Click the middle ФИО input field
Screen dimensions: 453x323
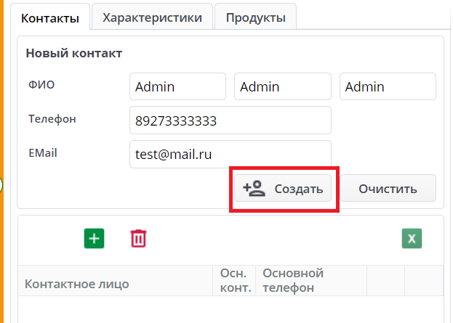(x=283, y=86)
